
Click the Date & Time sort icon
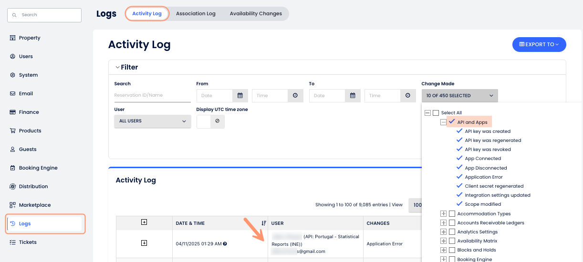click(264, 223)
